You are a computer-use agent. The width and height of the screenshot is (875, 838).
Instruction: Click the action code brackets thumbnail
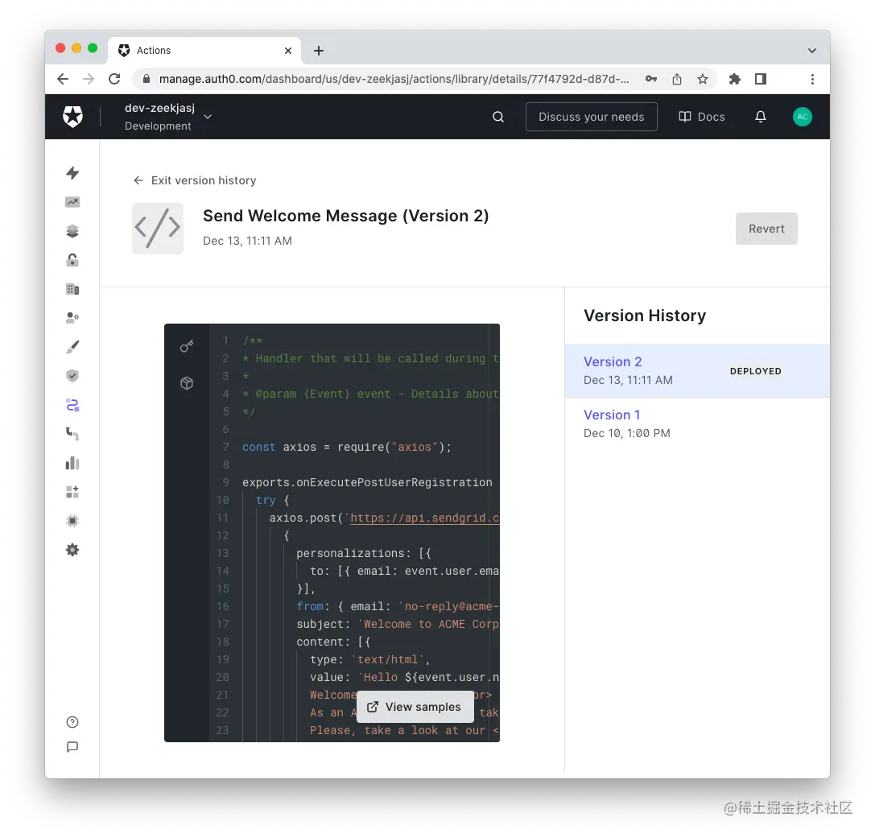click(x=158, y=228)
